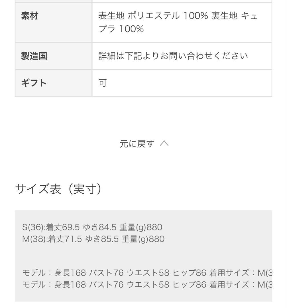This screenshot has width=287, height=308.
Task: Click the upward arrow next to 元に戻す
Action: pos(165,143)
